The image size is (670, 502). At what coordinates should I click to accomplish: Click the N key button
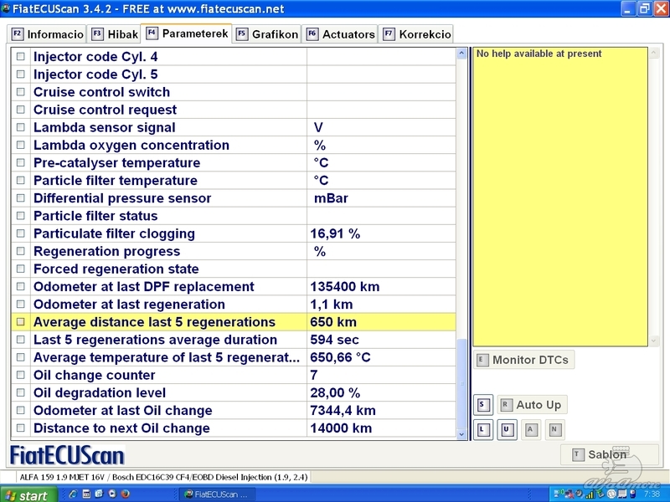(x=554, y=429)
